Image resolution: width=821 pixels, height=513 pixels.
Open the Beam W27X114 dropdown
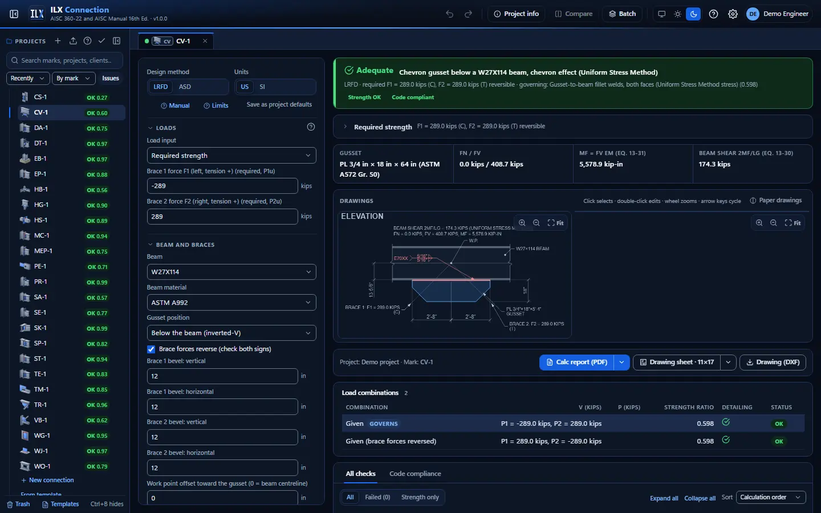point(231,272)
